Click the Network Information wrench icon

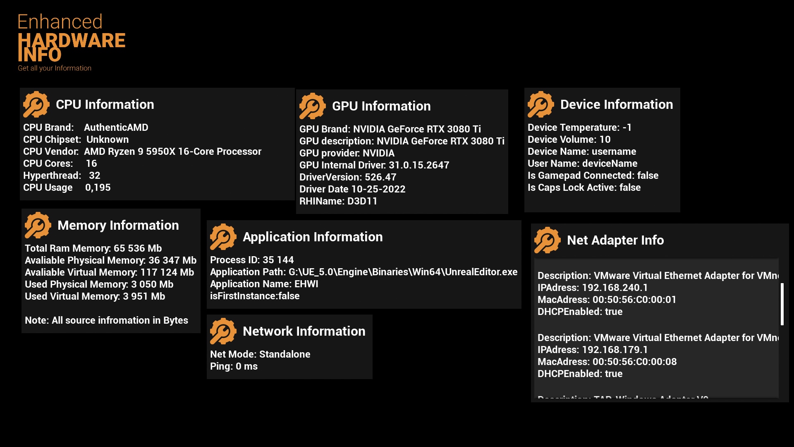pyautogui.click(x=223, y=331)
